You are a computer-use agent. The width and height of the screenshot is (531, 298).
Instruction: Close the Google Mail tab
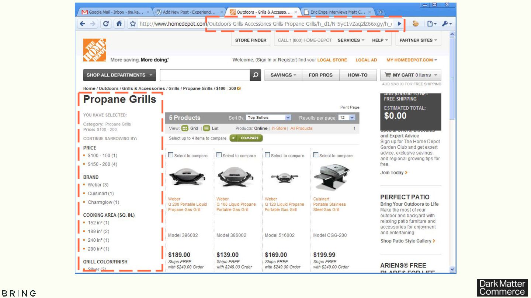148,12
